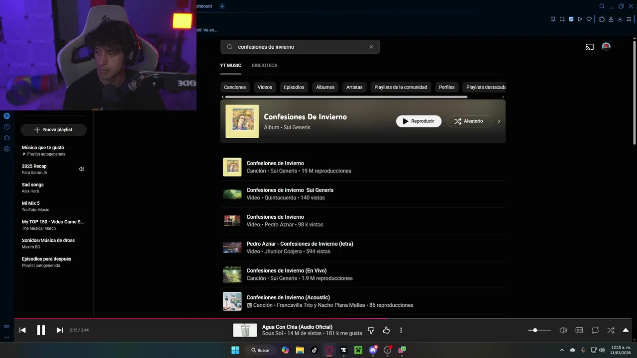The height and width of the screenshot is (358, 637).
Task: Open a new browser tab with plus
Action: point(222,6)
